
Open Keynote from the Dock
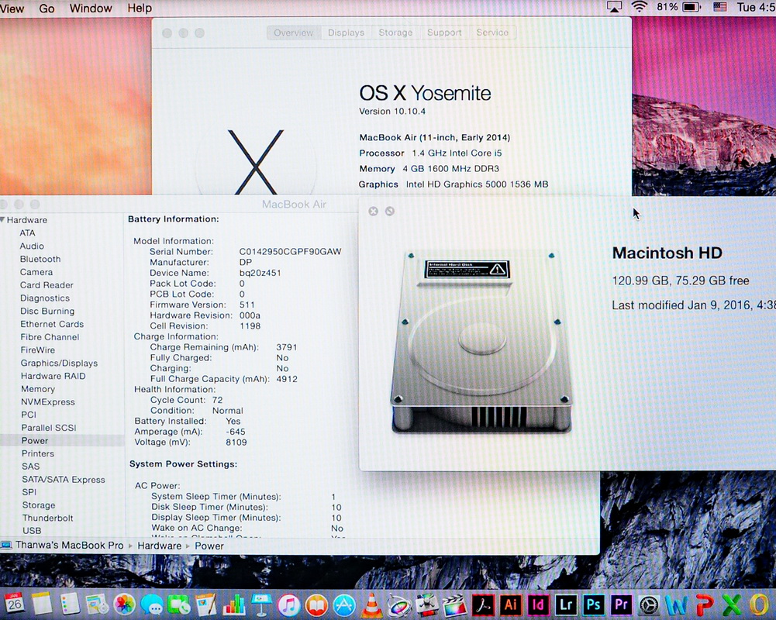click(x=261, y=604)
